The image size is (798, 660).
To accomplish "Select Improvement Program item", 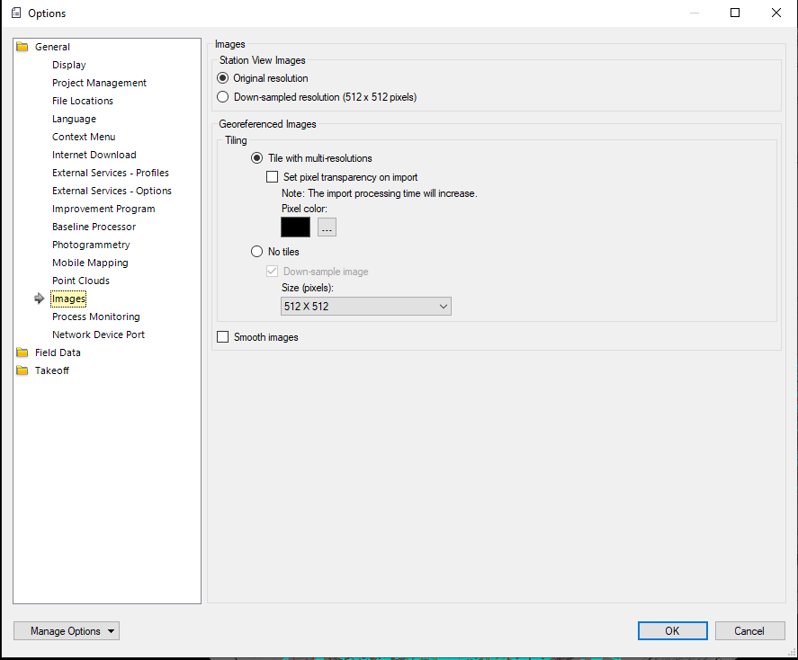I will point(103,209).
